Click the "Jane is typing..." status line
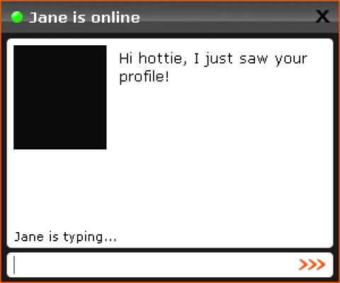This screenshot has height=283, width=340. [65, 237]
